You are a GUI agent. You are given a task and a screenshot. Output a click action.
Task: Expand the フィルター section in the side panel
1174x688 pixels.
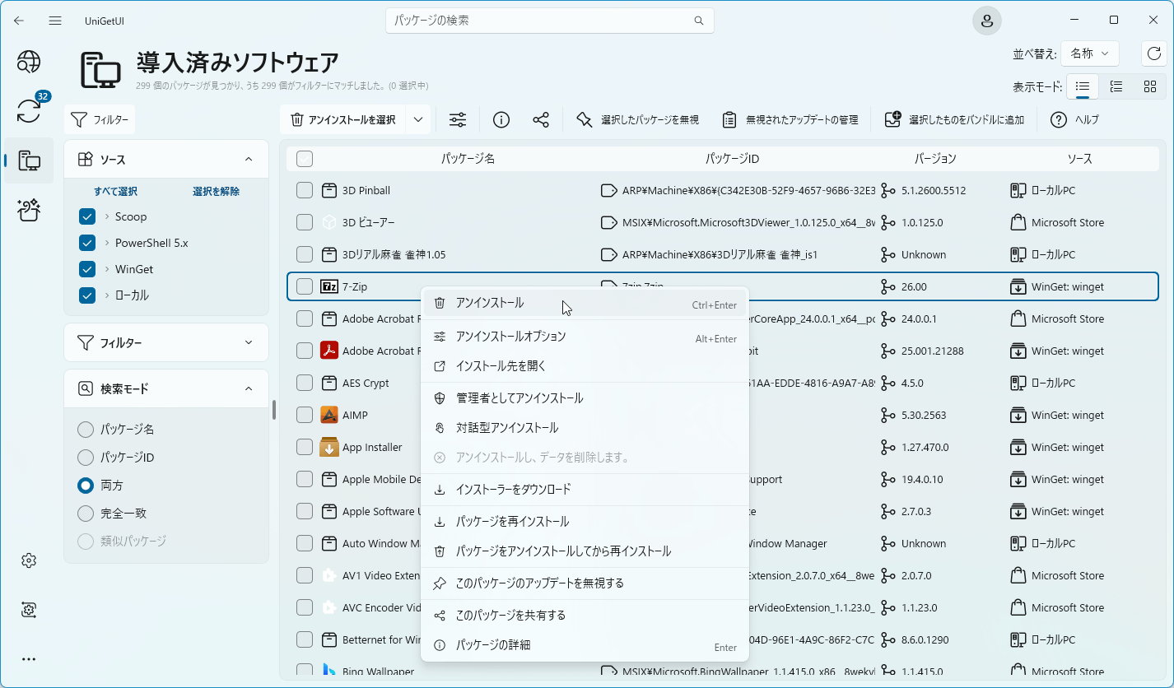pyautogui.click(x=166, y=342)
